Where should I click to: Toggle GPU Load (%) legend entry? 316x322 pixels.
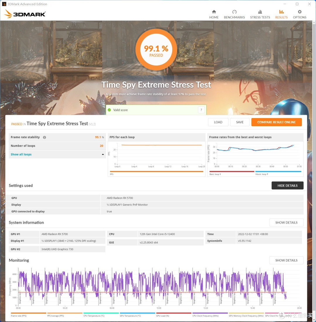point(174,315)
